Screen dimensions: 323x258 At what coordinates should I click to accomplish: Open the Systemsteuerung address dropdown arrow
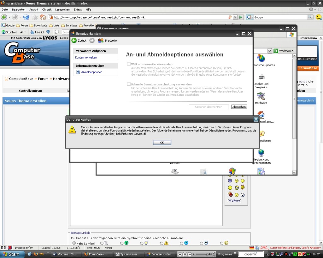(x=269, y=51)
